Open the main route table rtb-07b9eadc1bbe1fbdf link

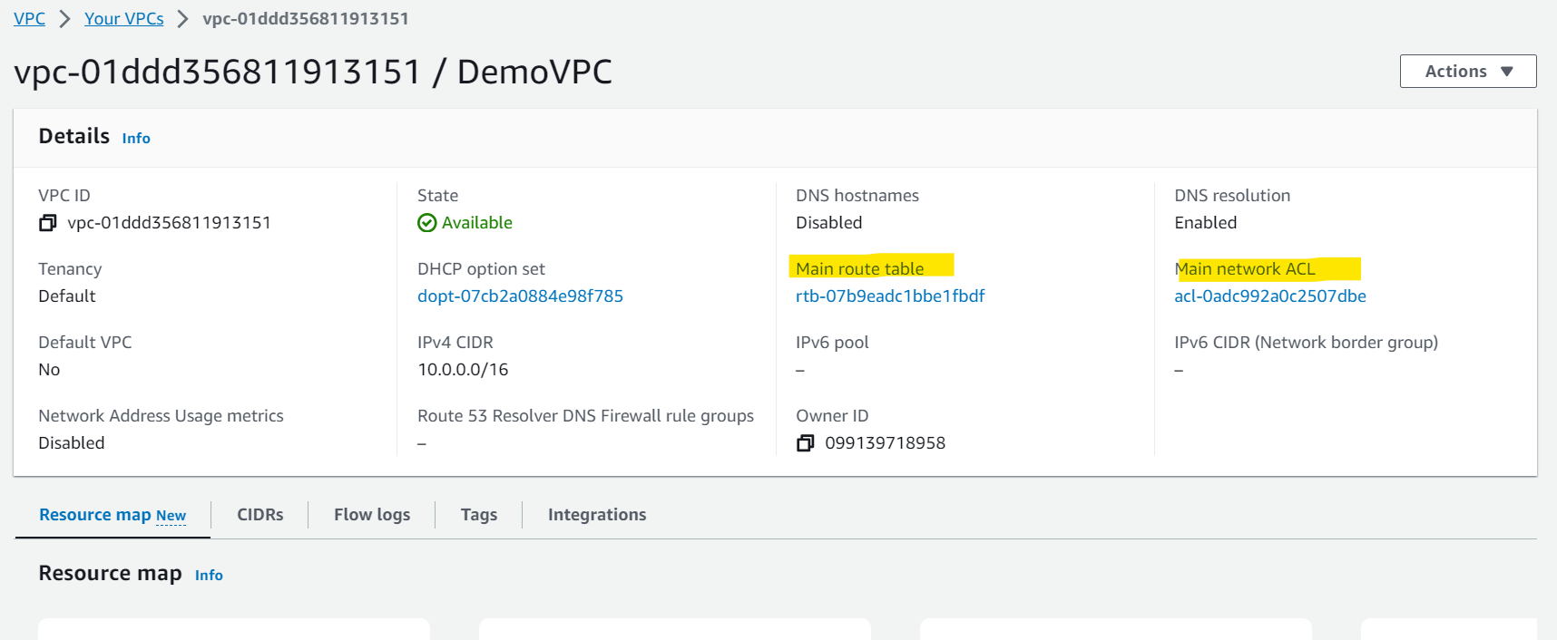click(890, 296)
